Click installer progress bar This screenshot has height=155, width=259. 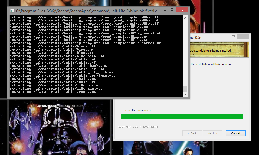(x=182, y=117)
